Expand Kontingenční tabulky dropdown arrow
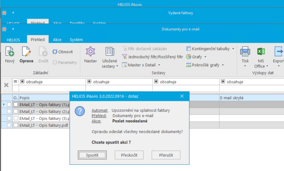This screenshot has width=284, height=171. [x=233, y=49]
